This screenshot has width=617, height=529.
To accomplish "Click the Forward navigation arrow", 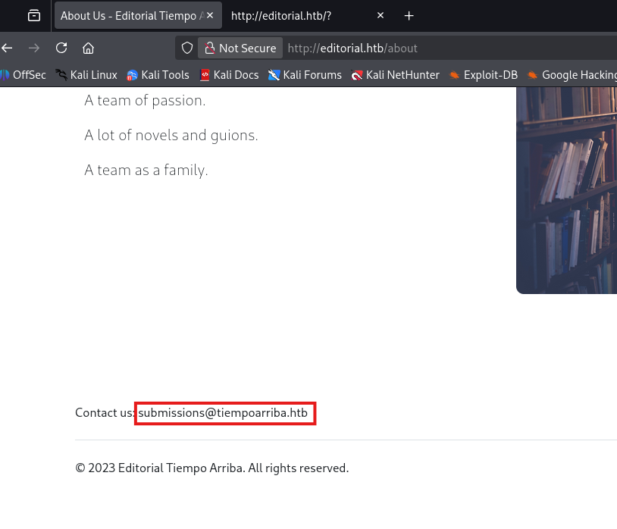I will pyautogui.click(x=34, y=48).
